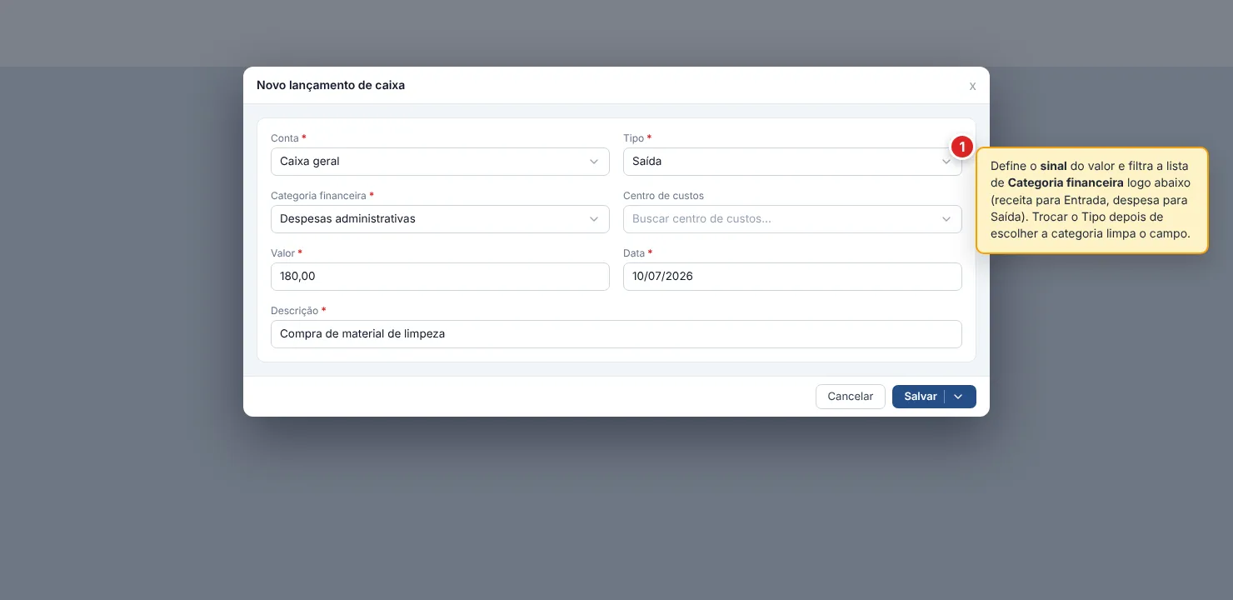Image resolution: width=1233 pixels, height=600 pixels.
Task: Open the Conta dropdown showing Caixa geral
Action: tap(440, 162)
